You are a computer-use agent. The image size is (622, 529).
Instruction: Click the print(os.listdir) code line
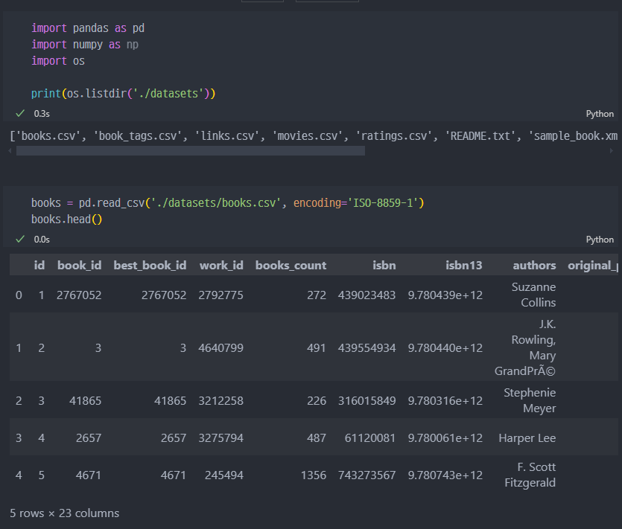pos(124,94)
